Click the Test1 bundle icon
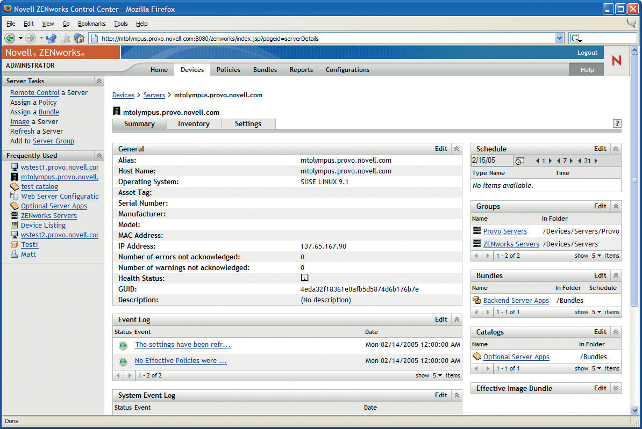 pyautogui.click(x=15, y=244)
